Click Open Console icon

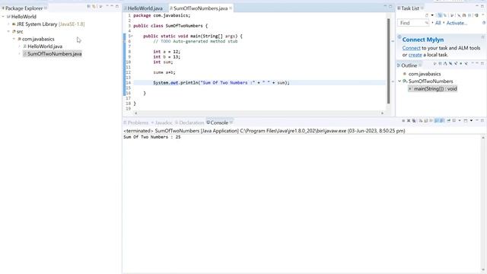[466, 120]
